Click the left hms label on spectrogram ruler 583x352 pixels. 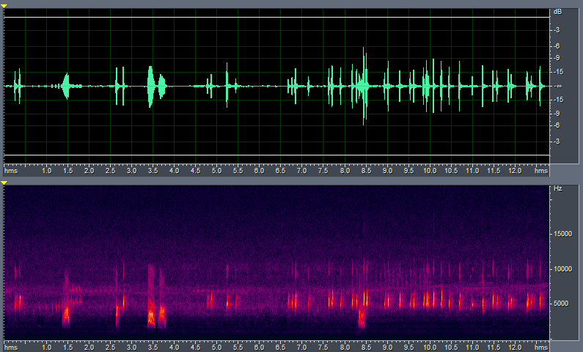pos(11,348)
